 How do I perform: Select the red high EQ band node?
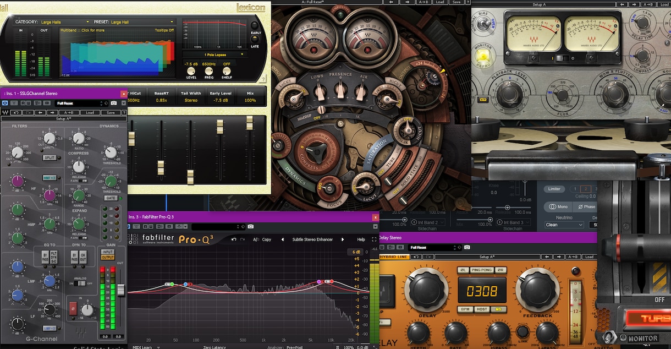[x=332, y=281]
